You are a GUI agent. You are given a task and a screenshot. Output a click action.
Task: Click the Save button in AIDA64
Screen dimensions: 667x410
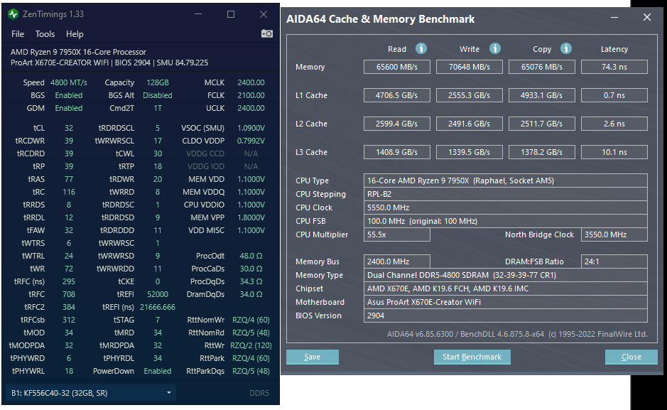(312, 357)
